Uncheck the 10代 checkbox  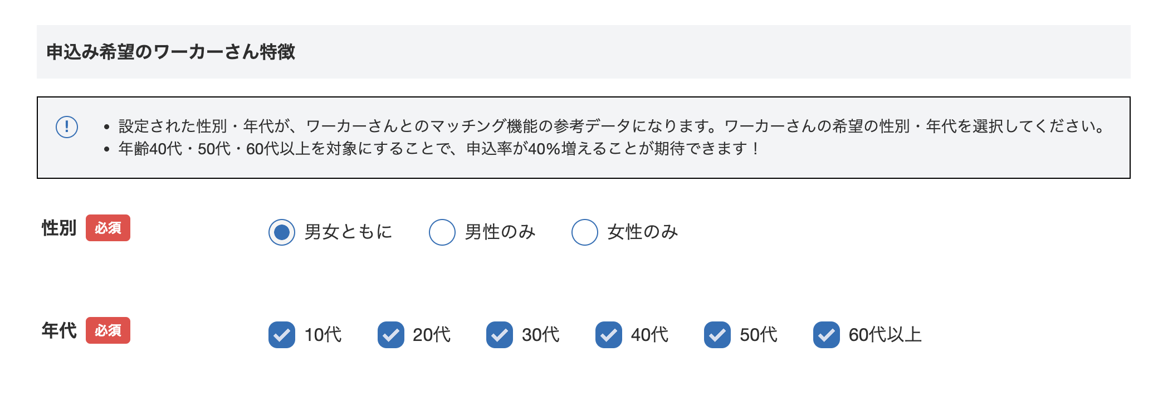pos(282,335)
